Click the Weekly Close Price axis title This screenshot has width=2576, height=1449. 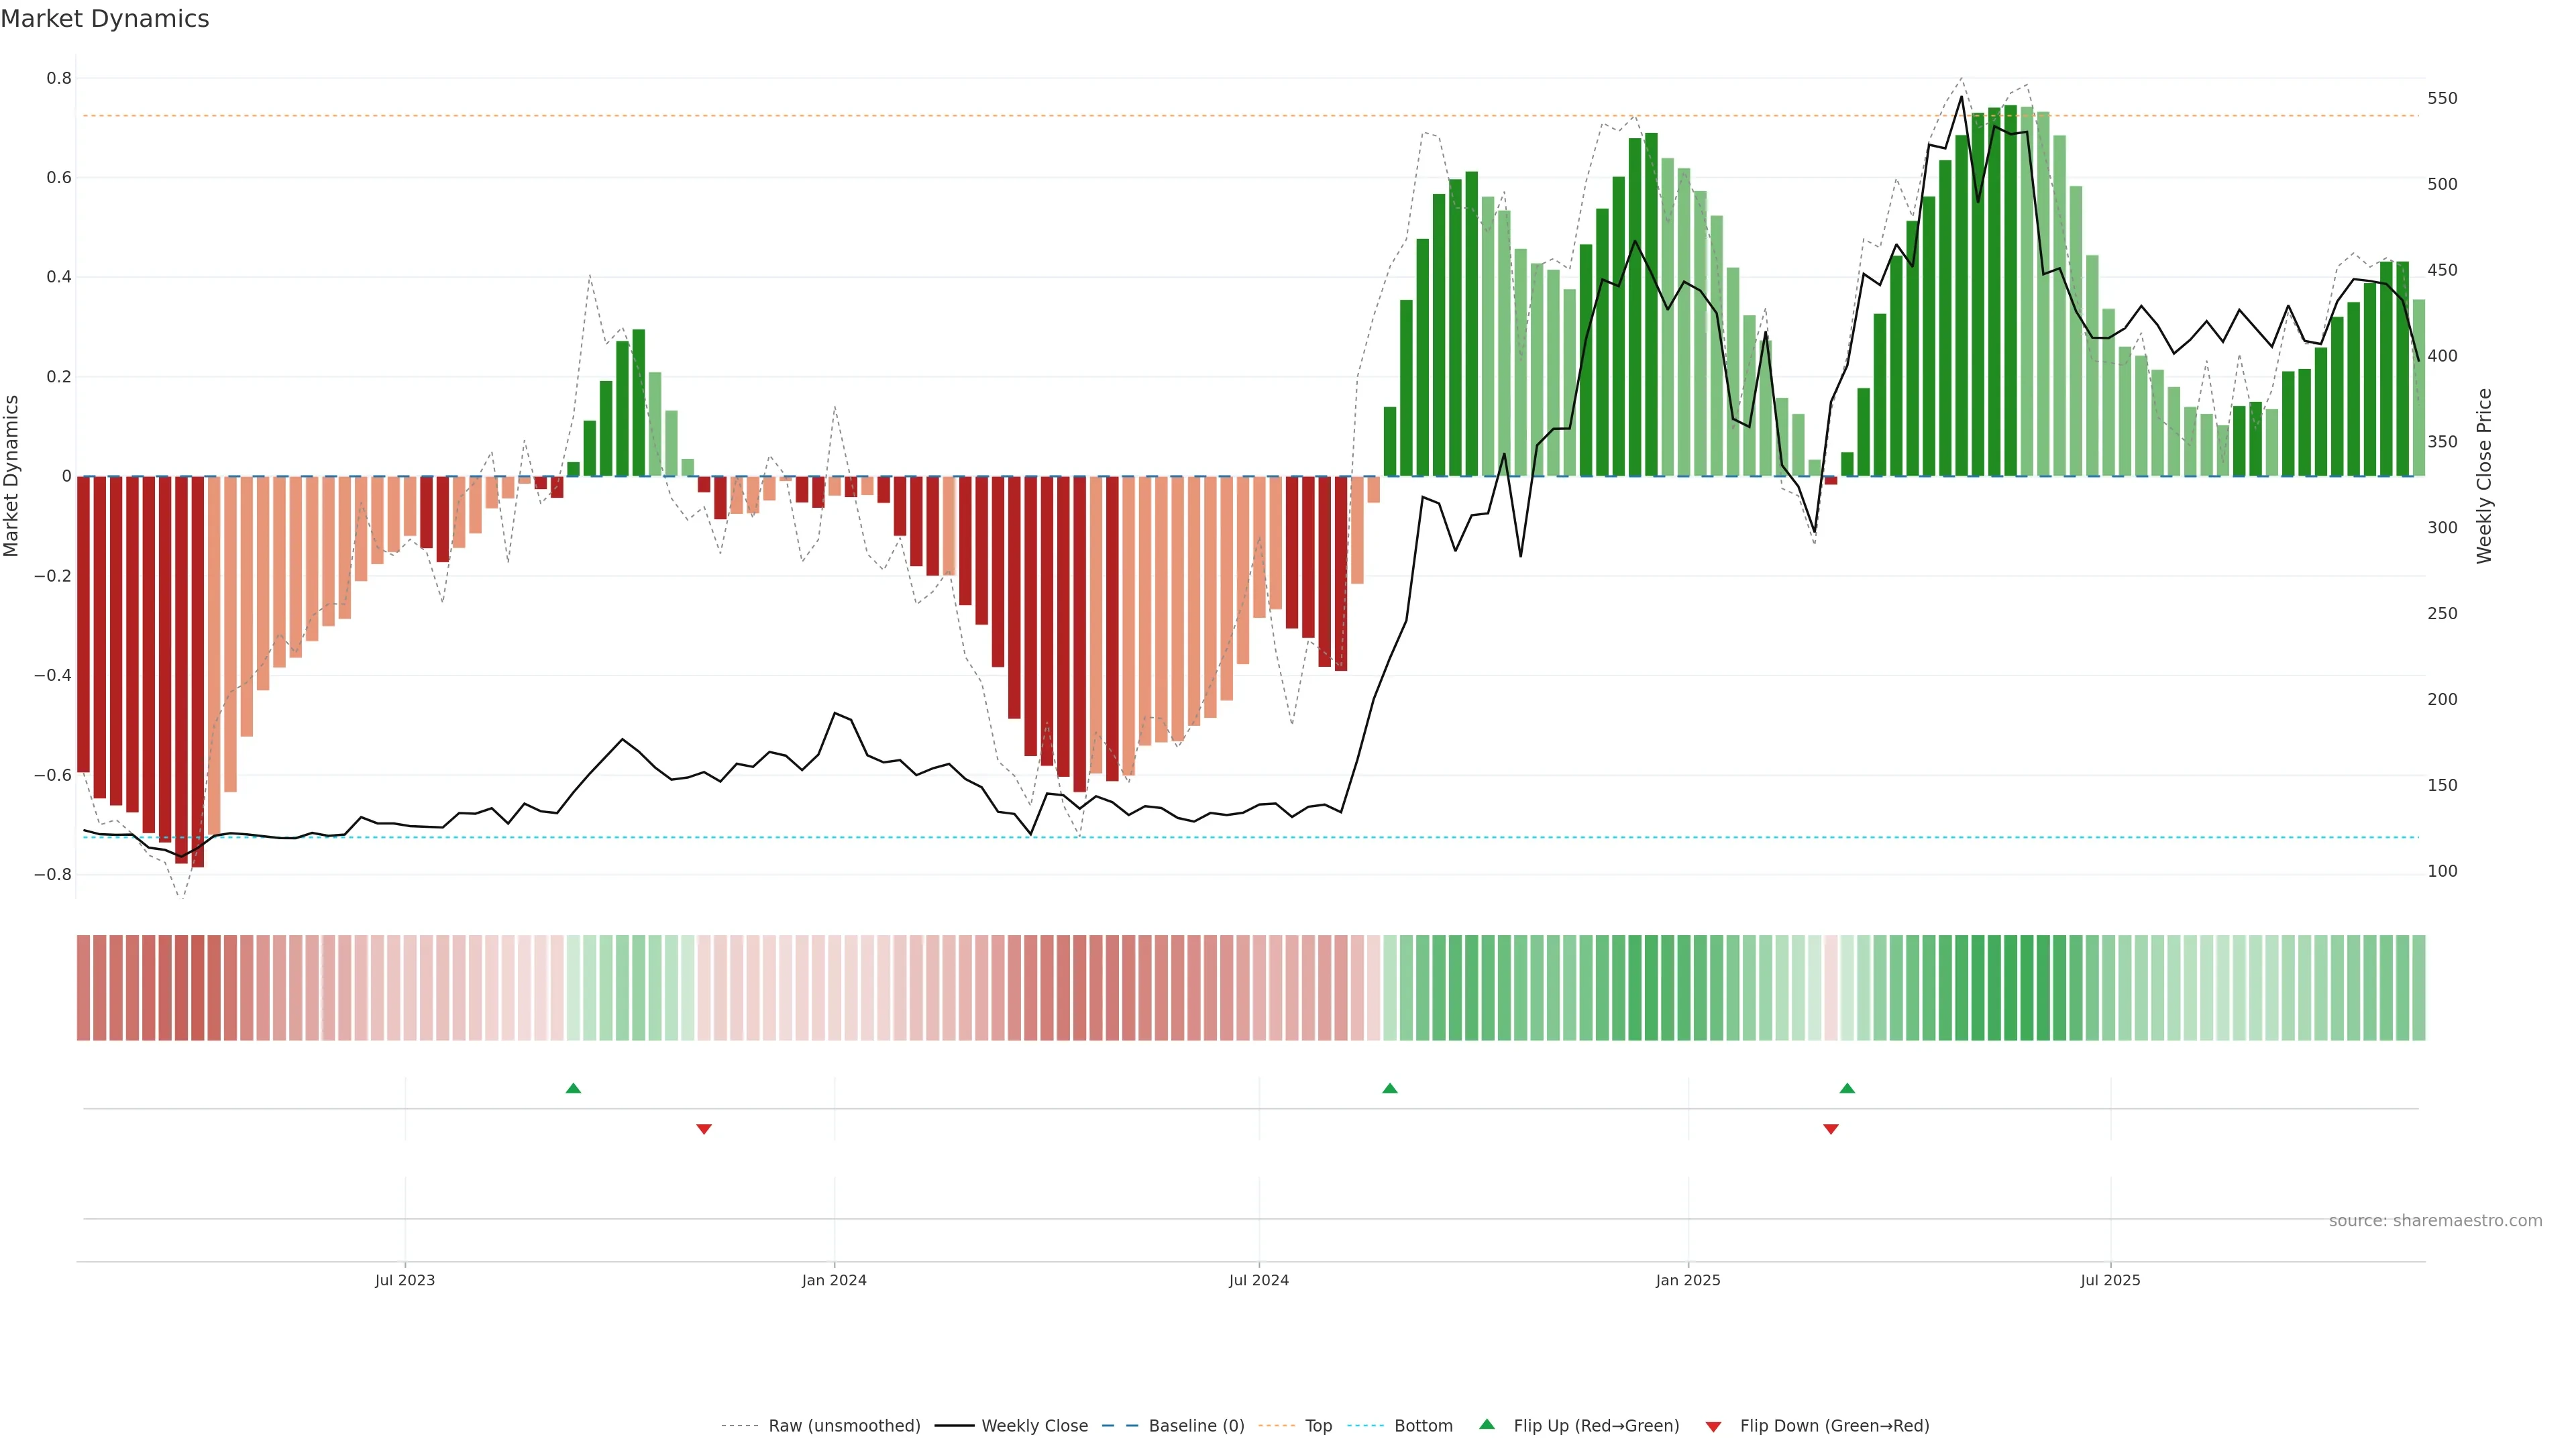pyautogui.click(x=2484, y=476)
